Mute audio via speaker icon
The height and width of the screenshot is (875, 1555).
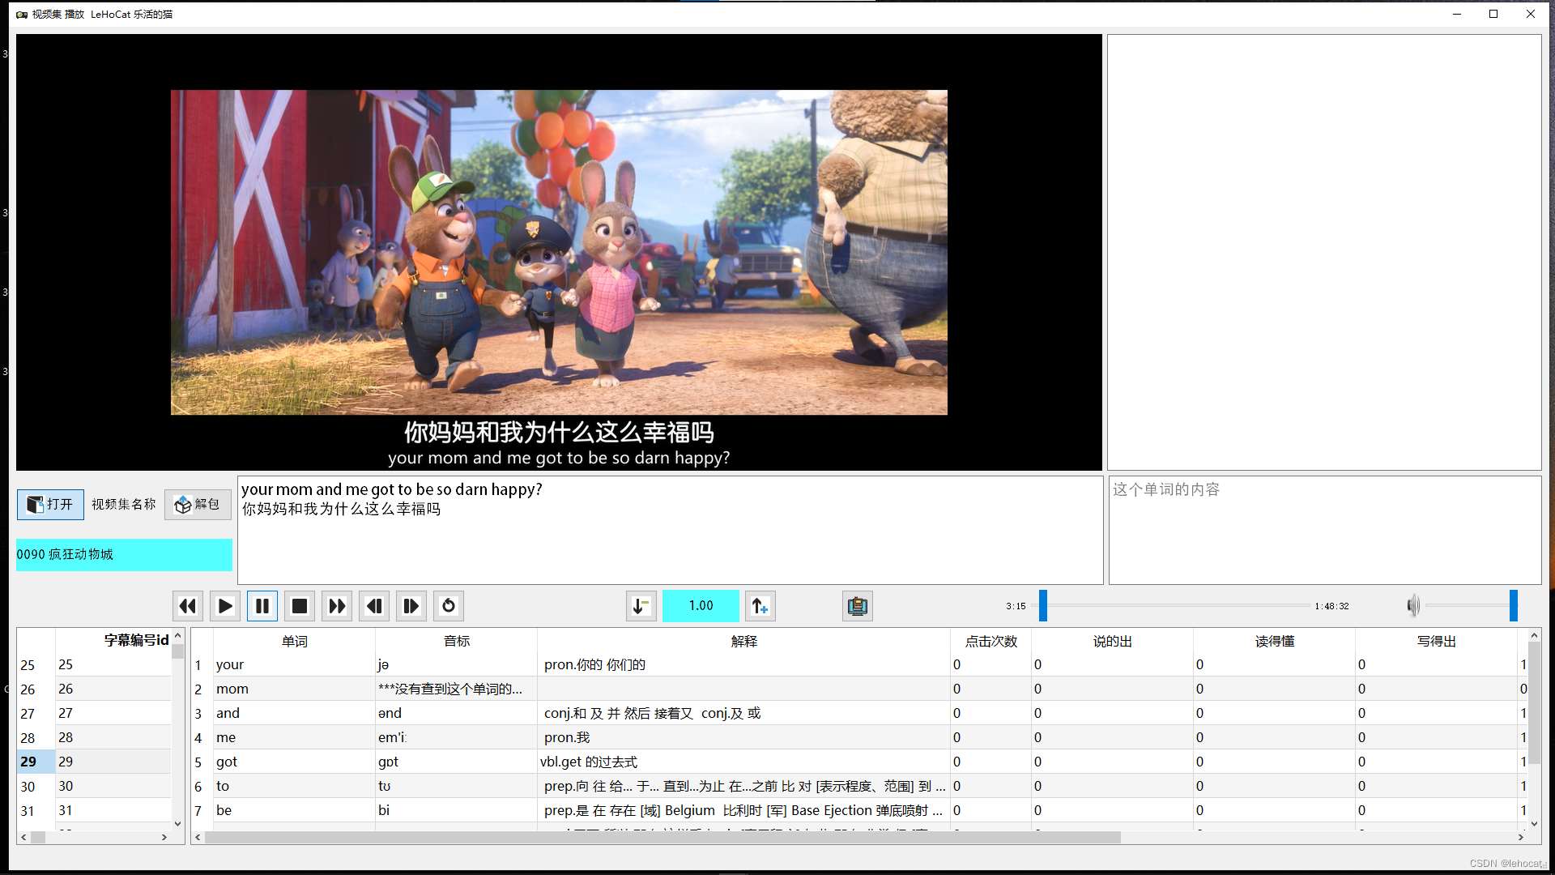(x=1412, y=606)
